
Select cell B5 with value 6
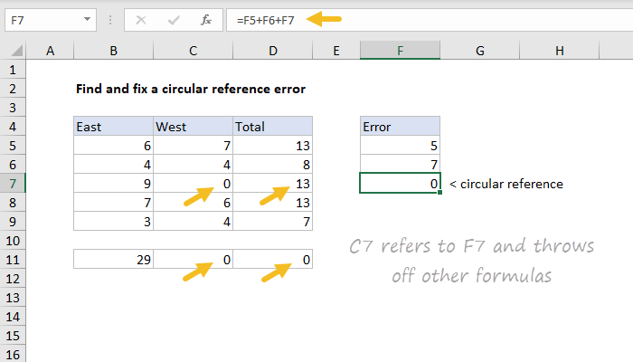[113, 146]
